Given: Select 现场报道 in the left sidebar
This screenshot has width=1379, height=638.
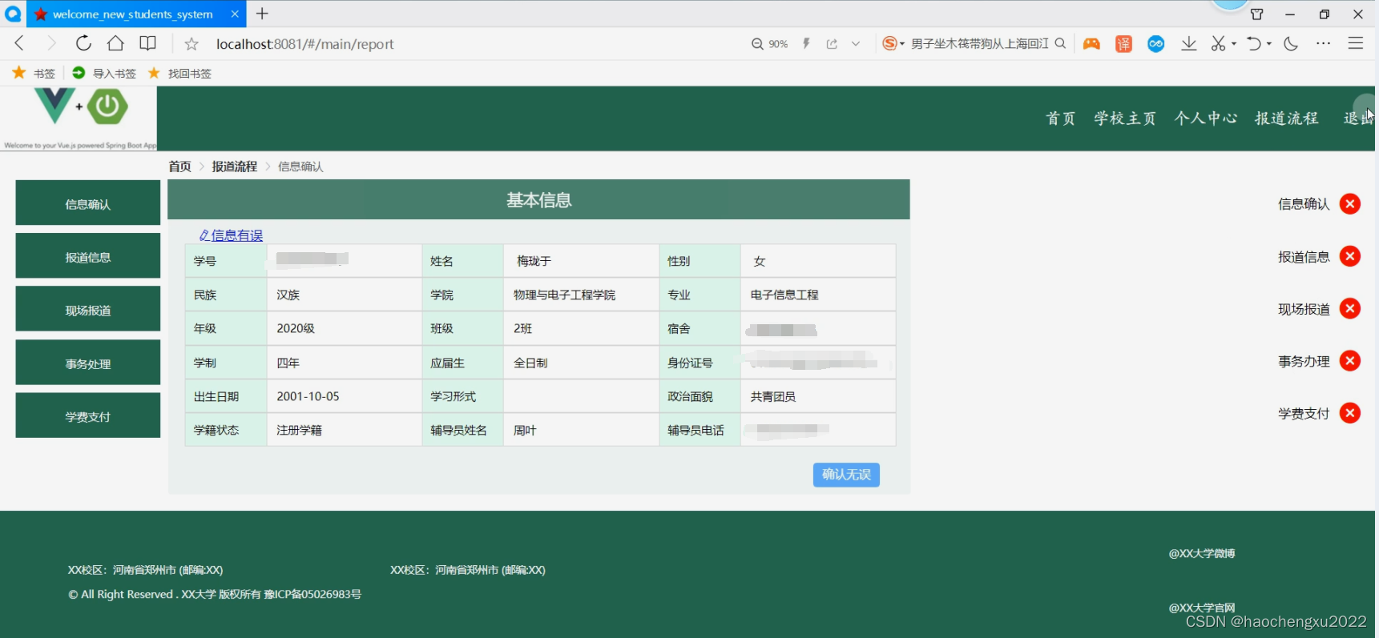Looking at the screenshot, I should [88, 309].
